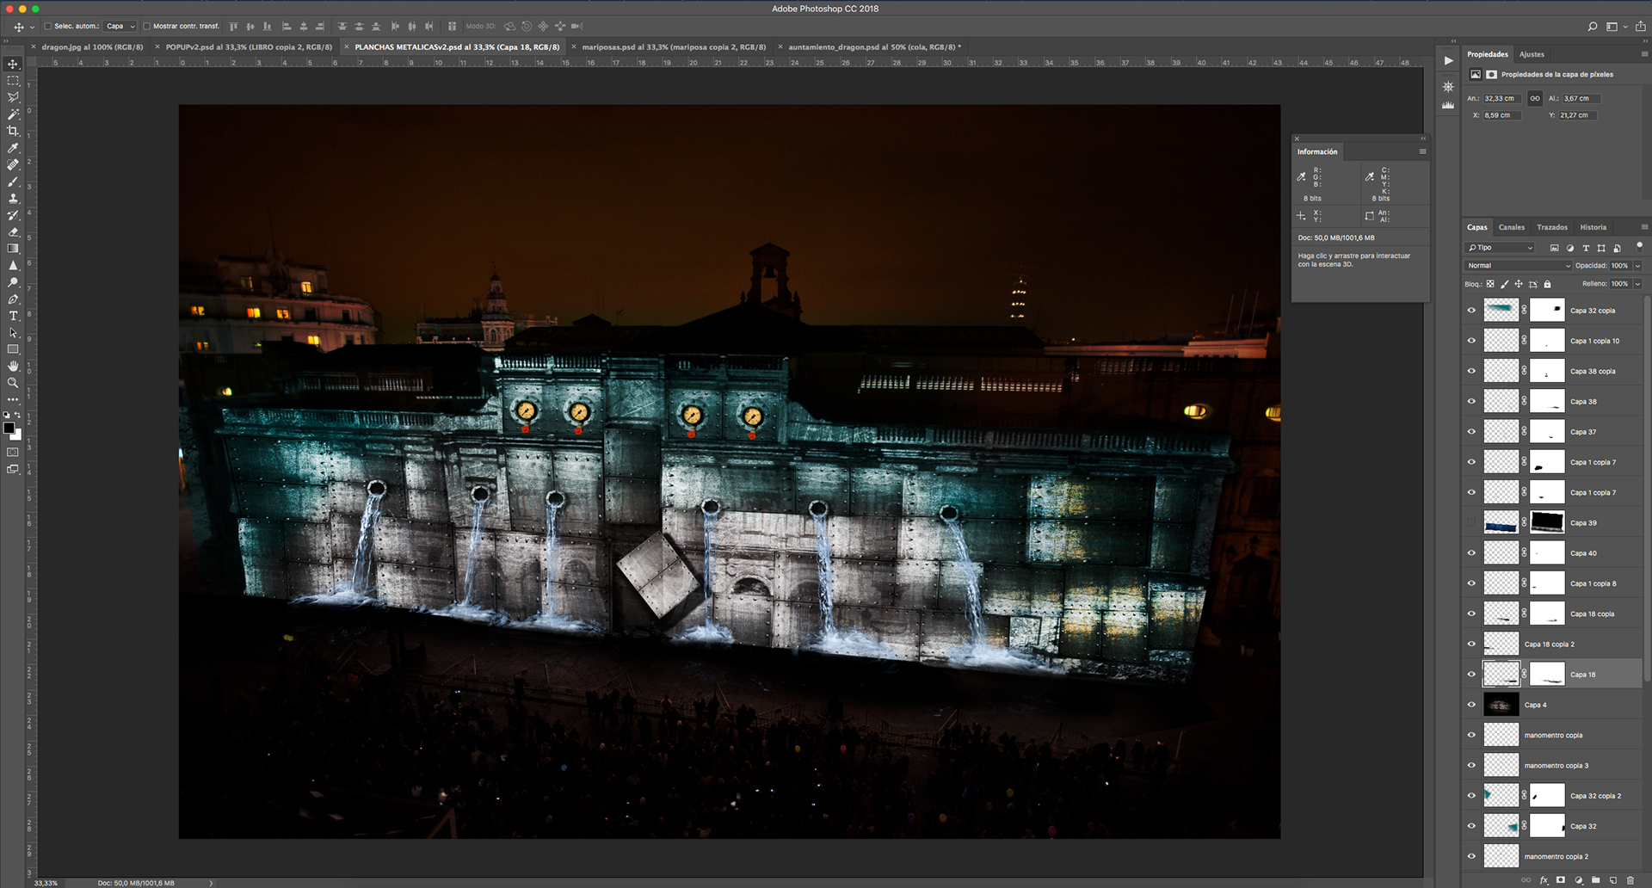Select the Path Selection arrow tool
This screenshot has height=888, width=1652.
tap(13, 333)
